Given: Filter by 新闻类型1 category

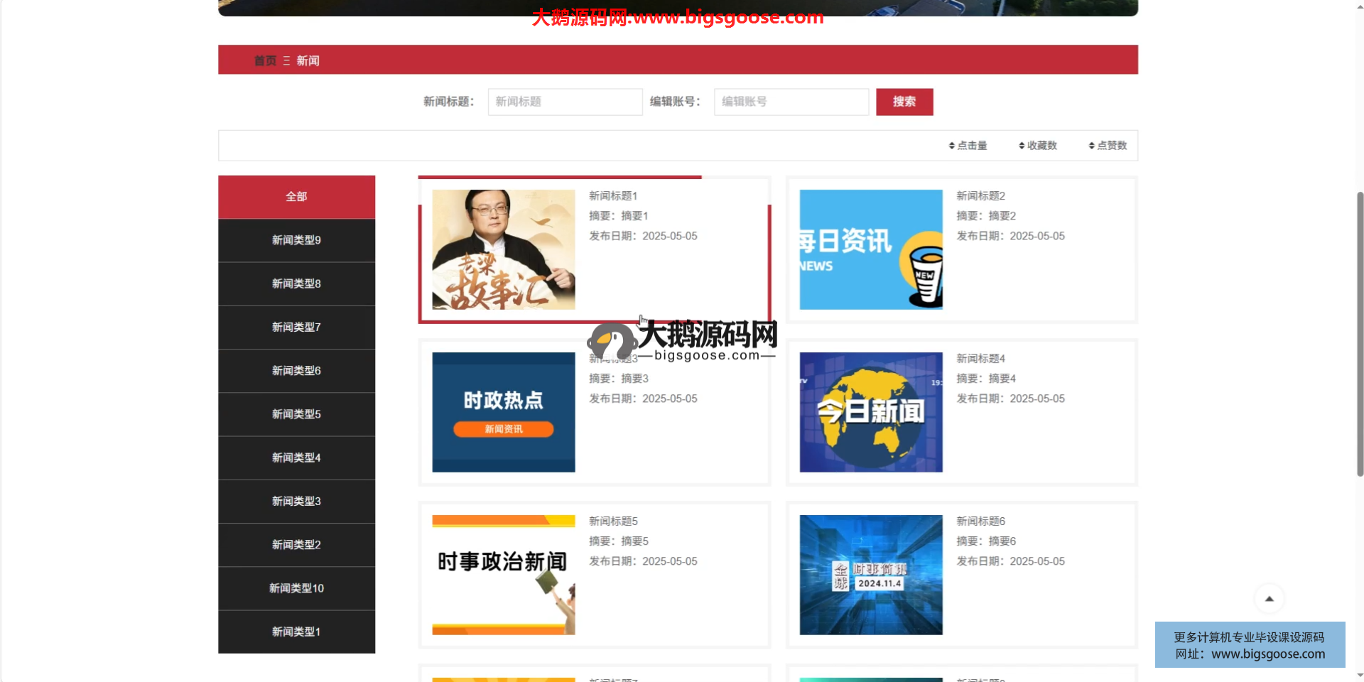Looking at the screenshot, I should pos(296,632).
